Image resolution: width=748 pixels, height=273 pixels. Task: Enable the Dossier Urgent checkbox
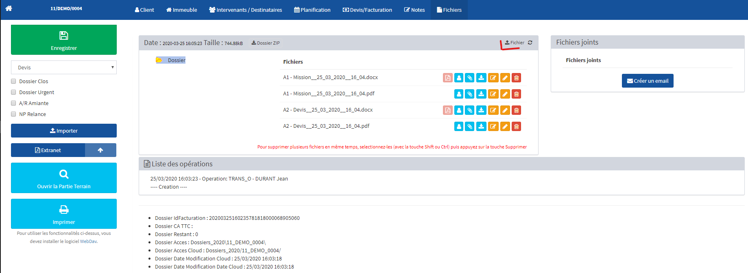click(13, 92)
